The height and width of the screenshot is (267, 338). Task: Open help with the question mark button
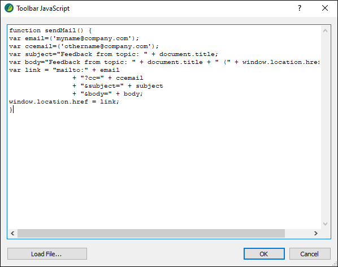tap(300, 8)
